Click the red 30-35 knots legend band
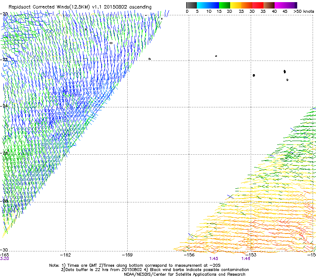316x277 pixels. click(258, 5)
